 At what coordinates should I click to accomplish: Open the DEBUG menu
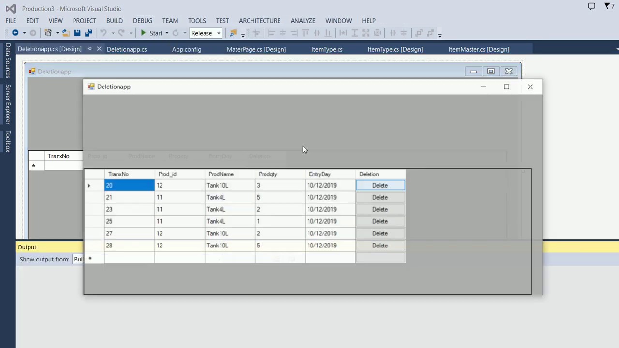click(143, 21)
